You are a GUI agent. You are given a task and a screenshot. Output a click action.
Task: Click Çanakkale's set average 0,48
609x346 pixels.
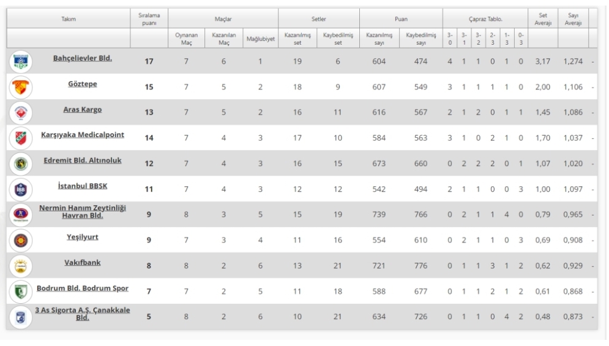pos(542,317)
